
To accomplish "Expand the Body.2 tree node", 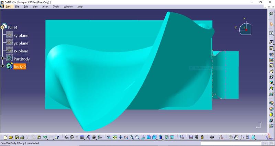I will tap(3, 66).
